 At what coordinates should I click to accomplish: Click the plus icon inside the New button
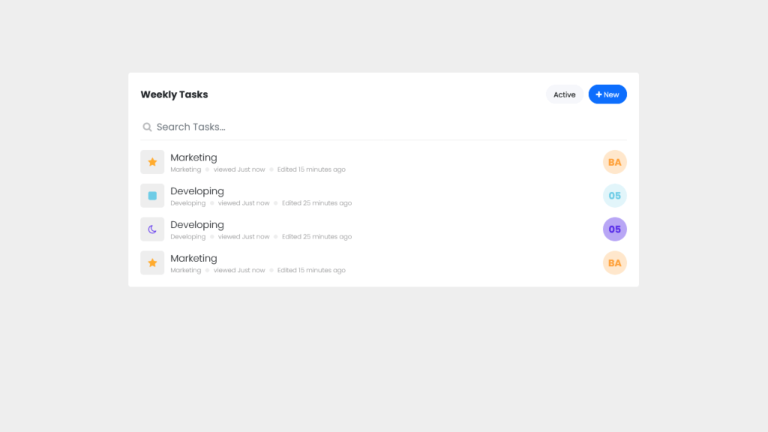[x=598, y=94]
